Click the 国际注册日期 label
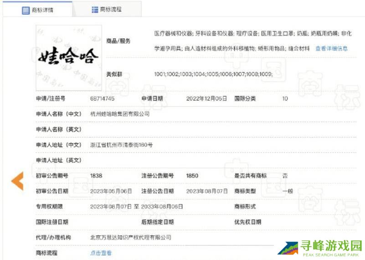 click(52, 222)
